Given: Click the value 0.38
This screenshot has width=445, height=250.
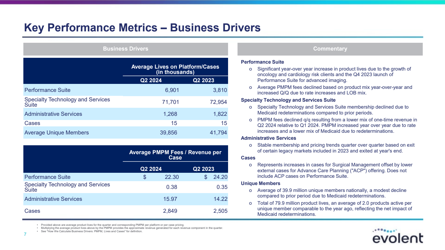Looking at the screenshot, I should coord(172,187).
